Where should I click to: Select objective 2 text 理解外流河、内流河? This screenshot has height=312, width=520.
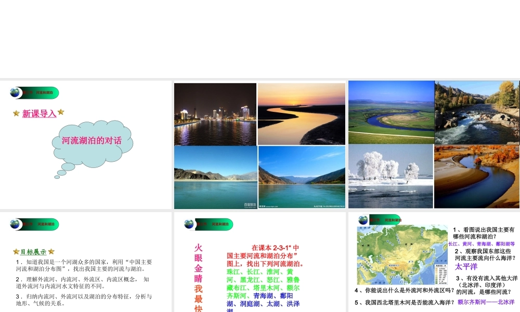[x=83, y=282]
